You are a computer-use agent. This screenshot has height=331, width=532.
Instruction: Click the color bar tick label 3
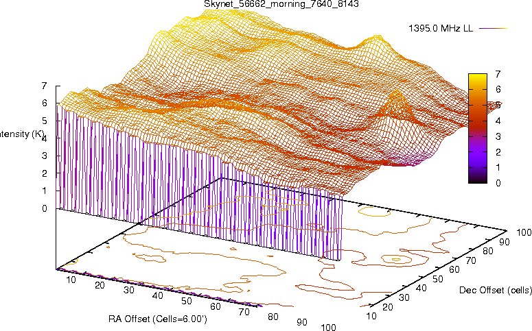pyautogui.click(x=498, y=136)
